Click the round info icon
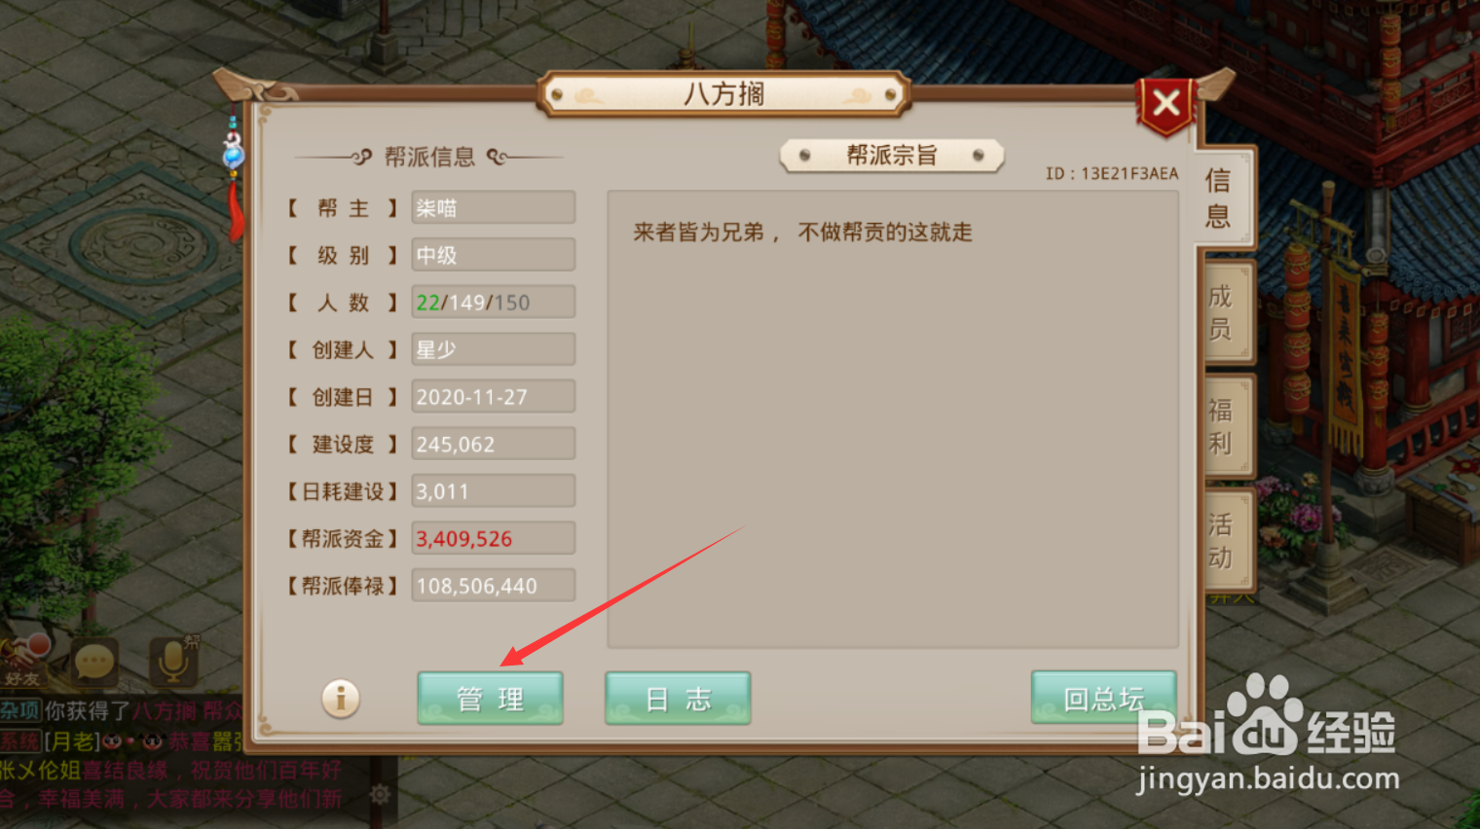This screenshot has width=1480, height=829. 341,698
